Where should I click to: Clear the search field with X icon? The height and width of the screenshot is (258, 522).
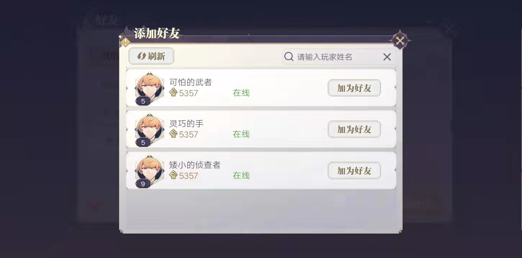pos(387,57)
